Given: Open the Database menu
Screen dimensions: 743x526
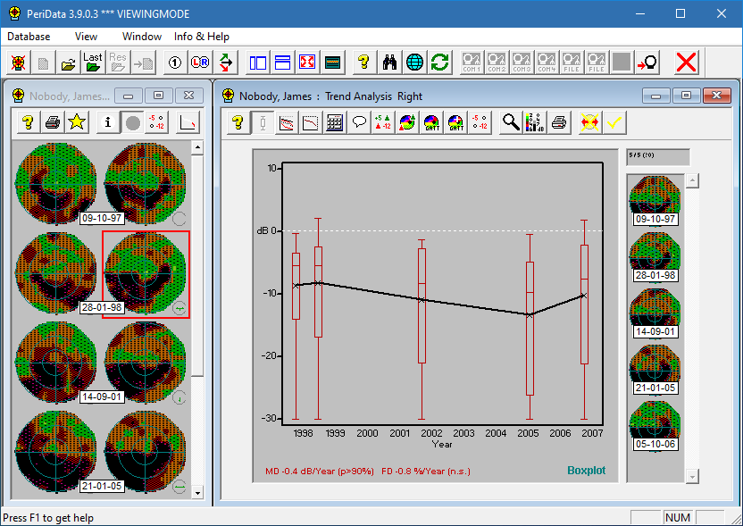Looking at the screenshot, I should [x=29, y=37].
